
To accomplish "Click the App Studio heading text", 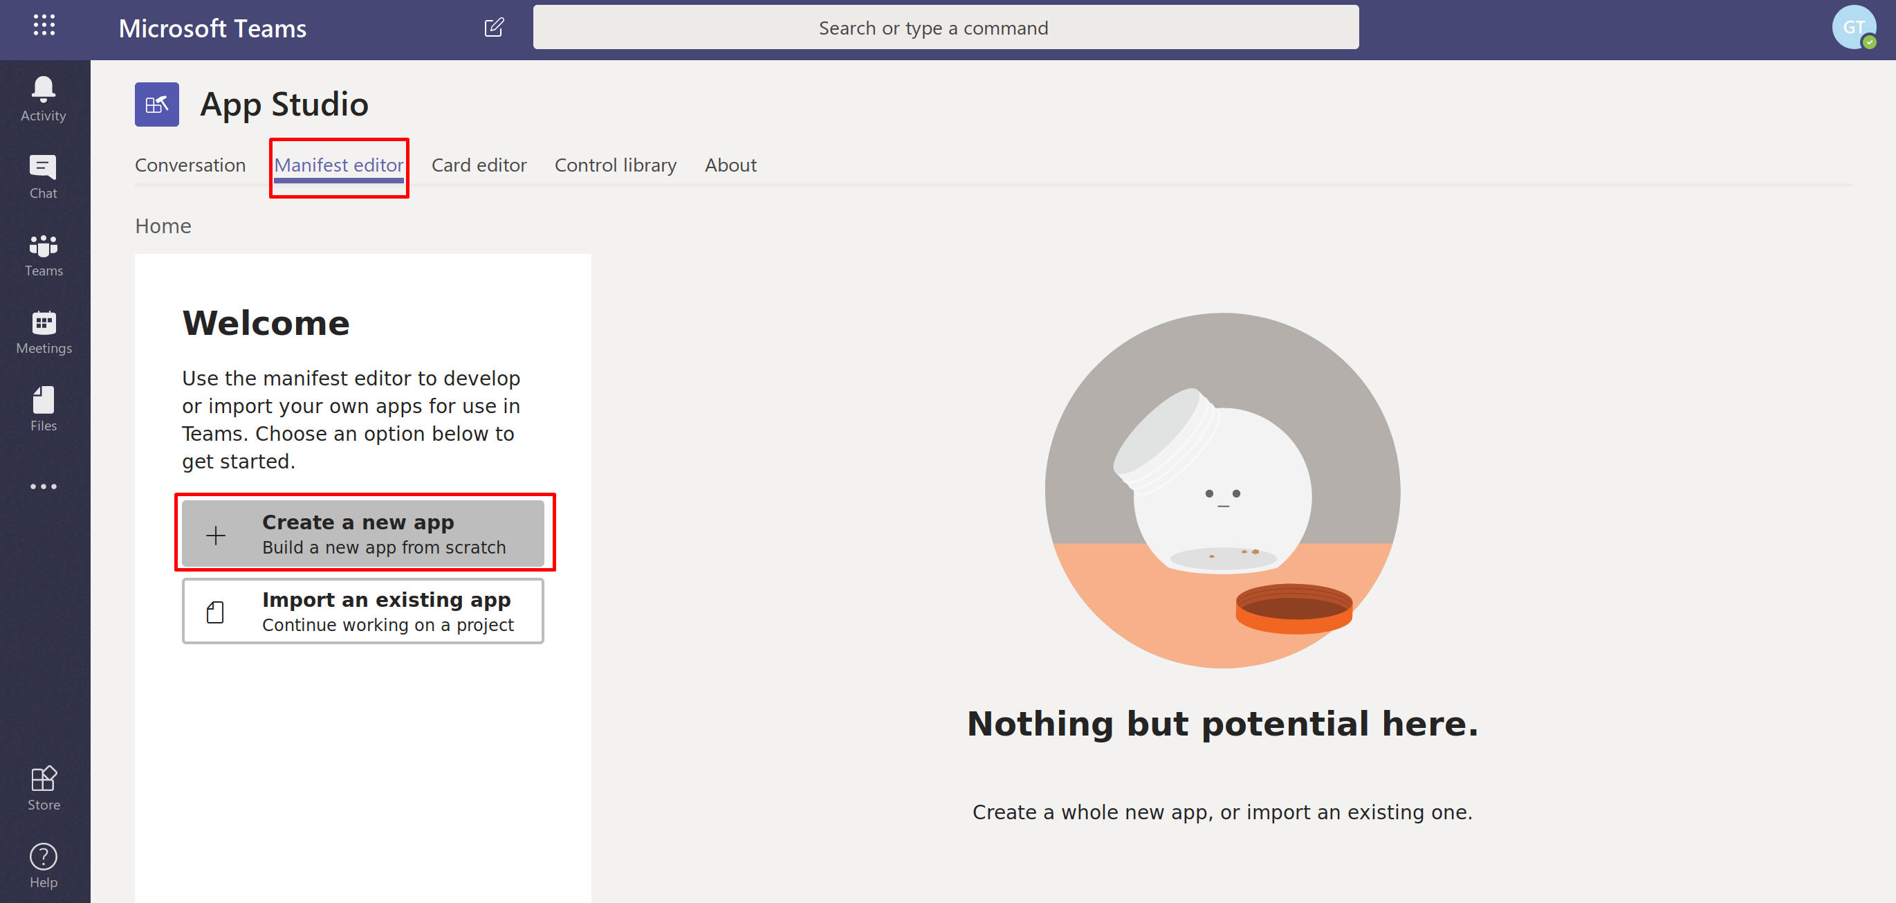I will click(x=284, y=104).
